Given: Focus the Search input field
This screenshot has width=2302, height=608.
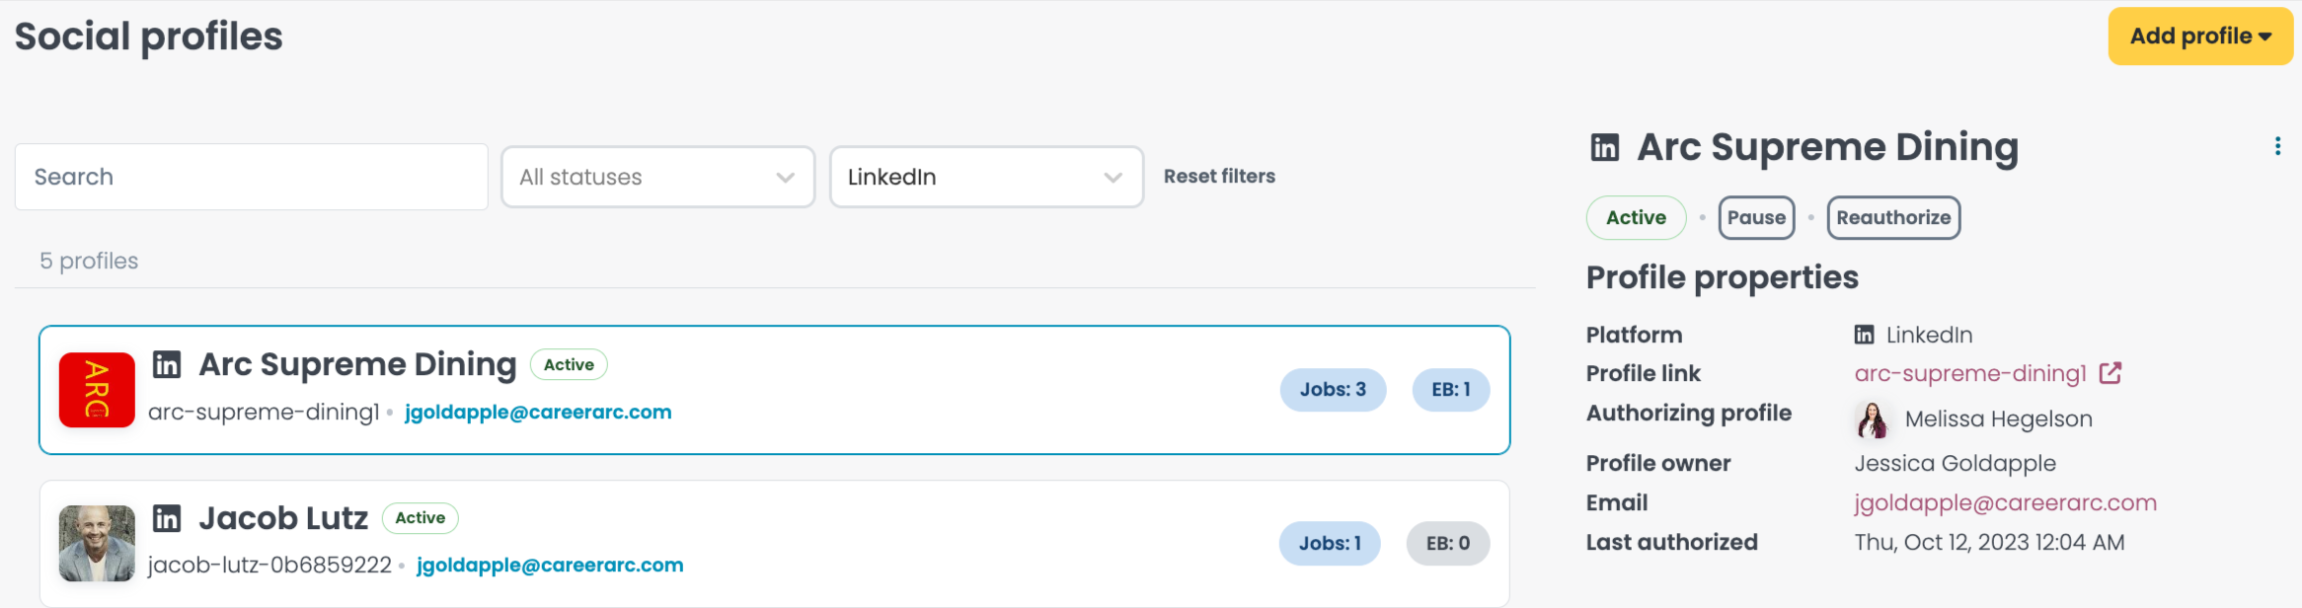Looking at the screenshot, I should (x=252, y=177).
